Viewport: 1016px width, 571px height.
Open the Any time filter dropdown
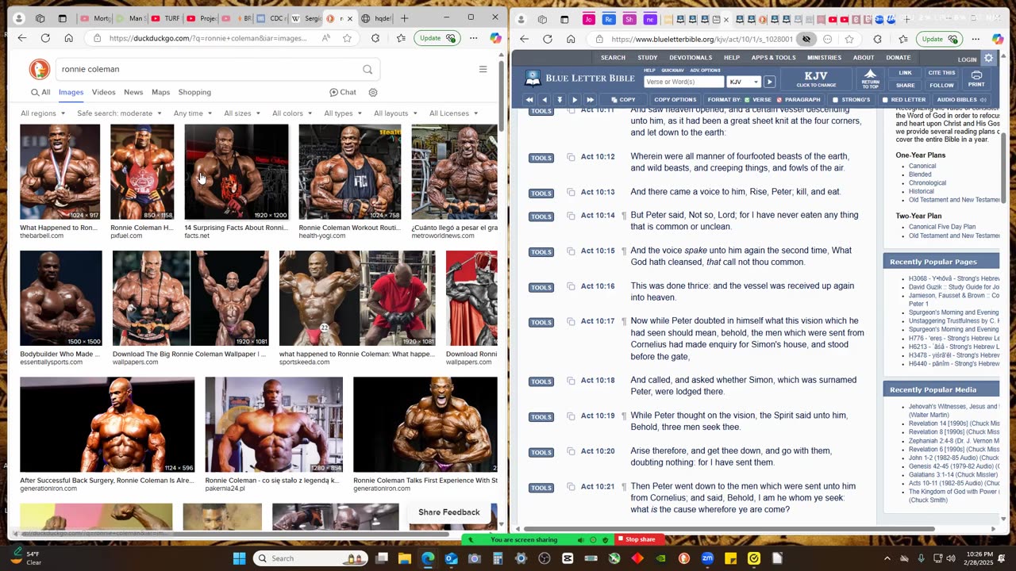(193, 113)
